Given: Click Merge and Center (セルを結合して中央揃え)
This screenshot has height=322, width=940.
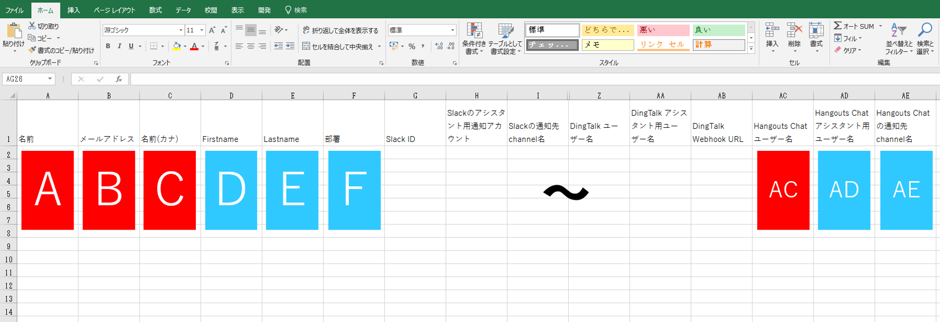Looking at the screenshot, I should pos(337,46).
